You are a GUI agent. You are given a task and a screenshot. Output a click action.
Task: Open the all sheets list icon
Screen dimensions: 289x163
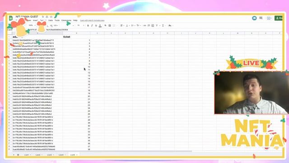pyautogui.click(x=18, y=155)
